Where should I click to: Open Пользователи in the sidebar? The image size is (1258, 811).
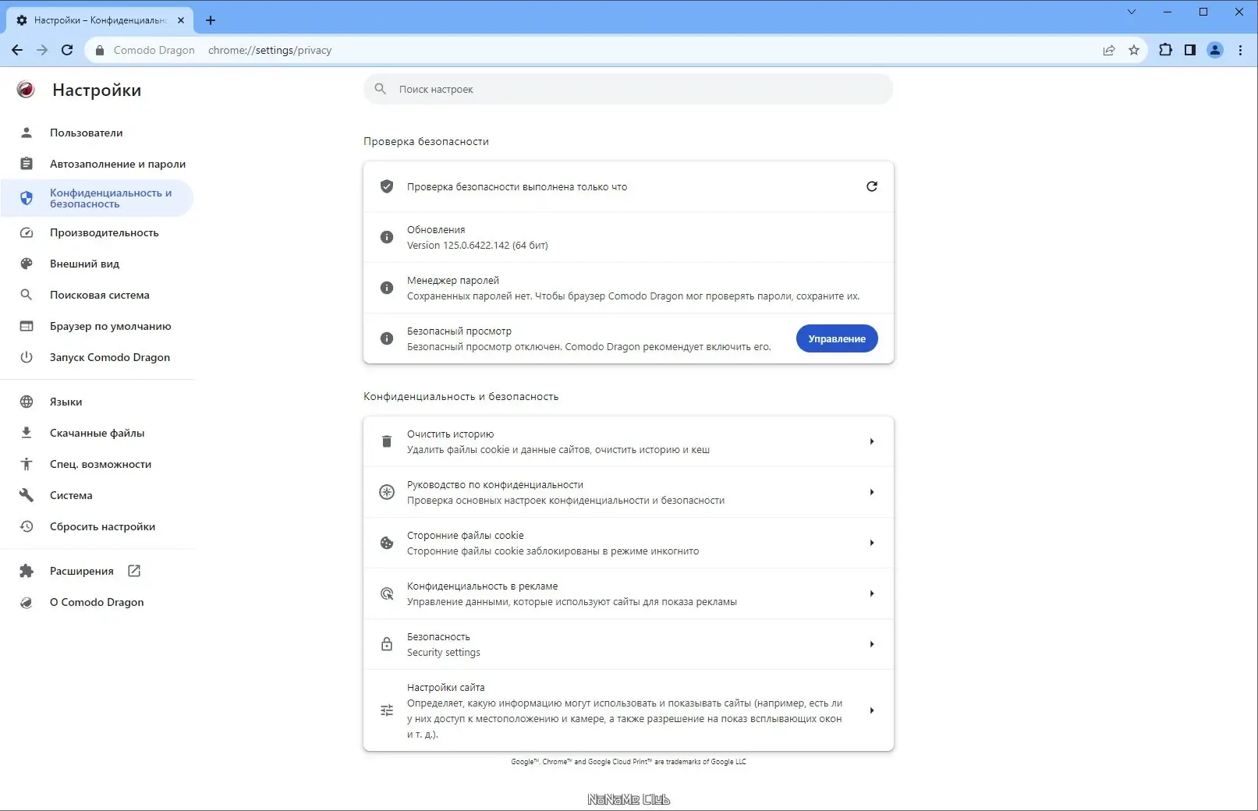pos(97,133)
